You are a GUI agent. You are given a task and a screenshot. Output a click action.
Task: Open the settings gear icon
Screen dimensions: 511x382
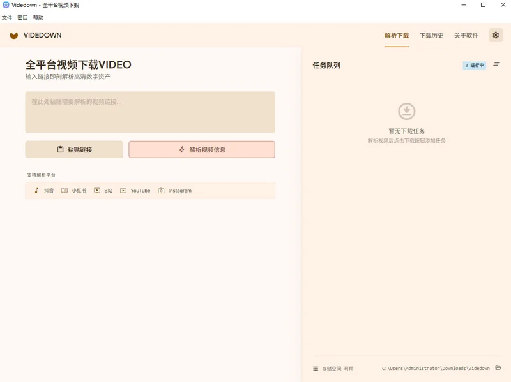coord(496,35)
